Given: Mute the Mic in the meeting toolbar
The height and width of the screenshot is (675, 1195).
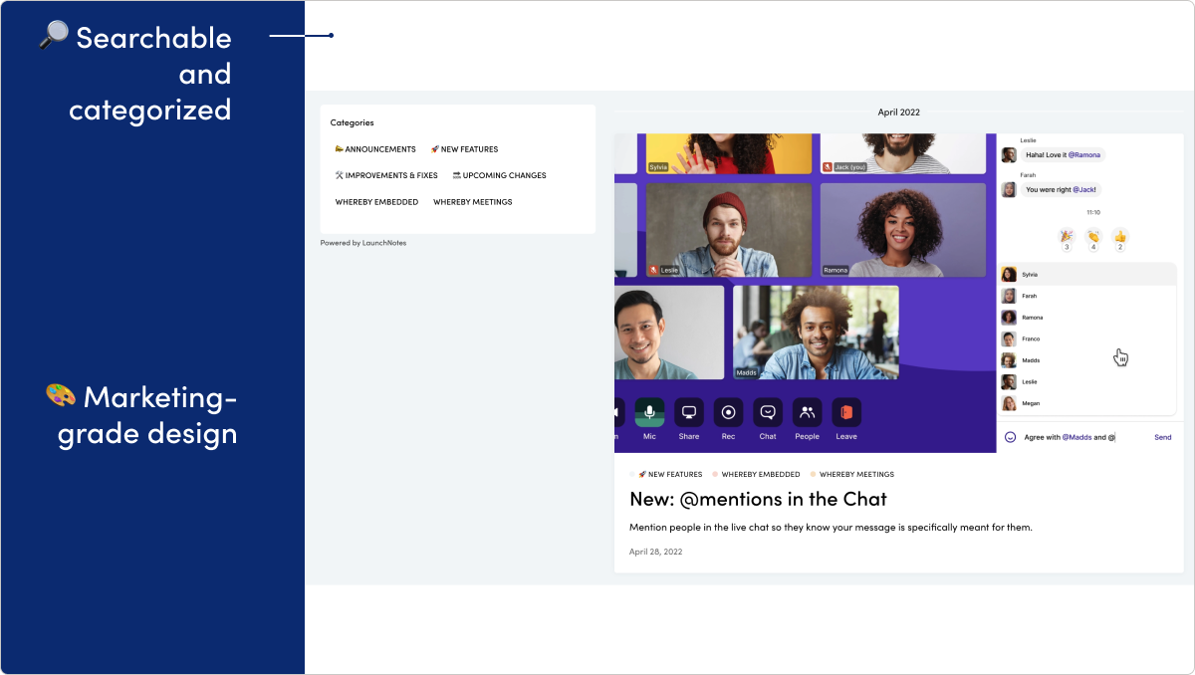Looking at the screenshot, I should coord(649,412).
